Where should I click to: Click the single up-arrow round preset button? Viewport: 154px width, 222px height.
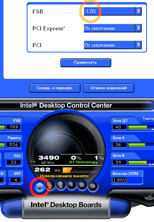coord(40,186)
